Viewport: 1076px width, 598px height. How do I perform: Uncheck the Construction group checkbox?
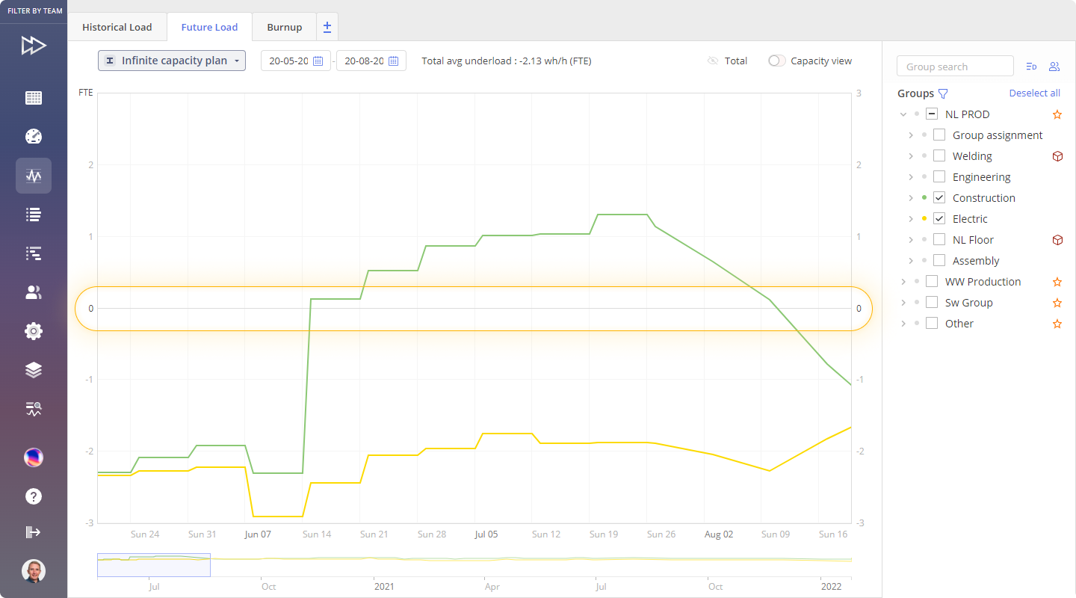(x=939, y=198)
